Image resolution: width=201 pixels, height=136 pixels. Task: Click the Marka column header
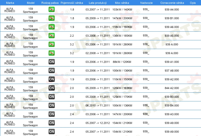(10, 3)
